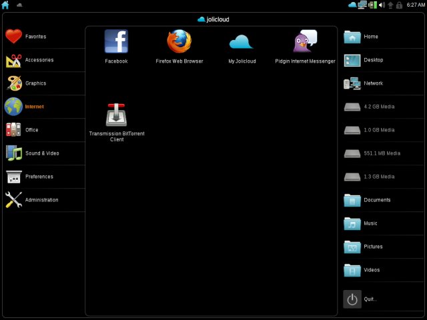The height and width of the screenshot is (320, 427).
Task: Show the Graphics category
Action: pyautogui.click(x=45, y=83)
